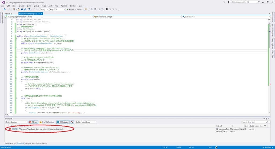Click the feedback icon near Quick Launch
Viewport: 275px width, 149px height.
pos(229,2)
